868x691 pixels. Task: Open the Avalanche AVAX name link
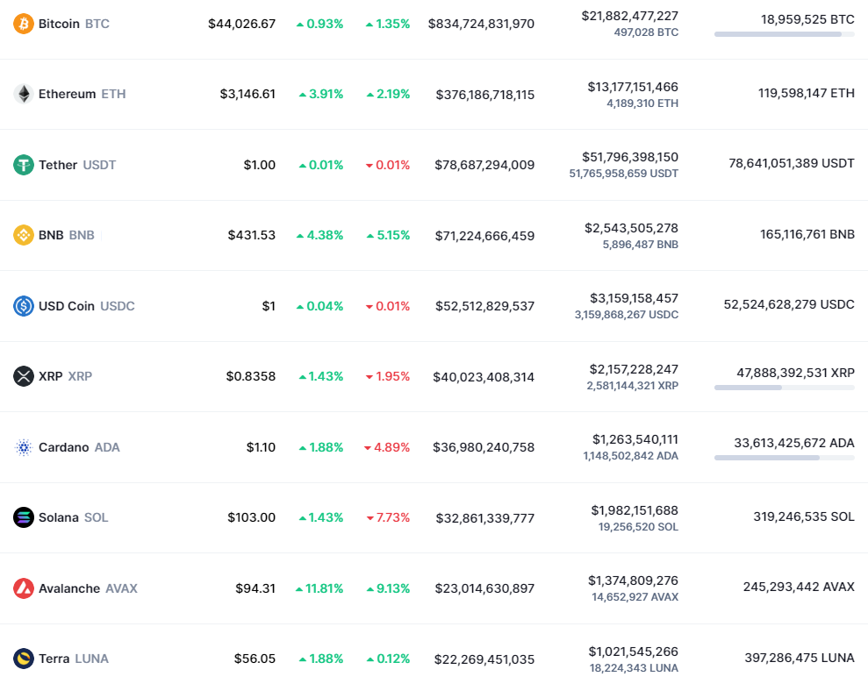coord(88,588)
